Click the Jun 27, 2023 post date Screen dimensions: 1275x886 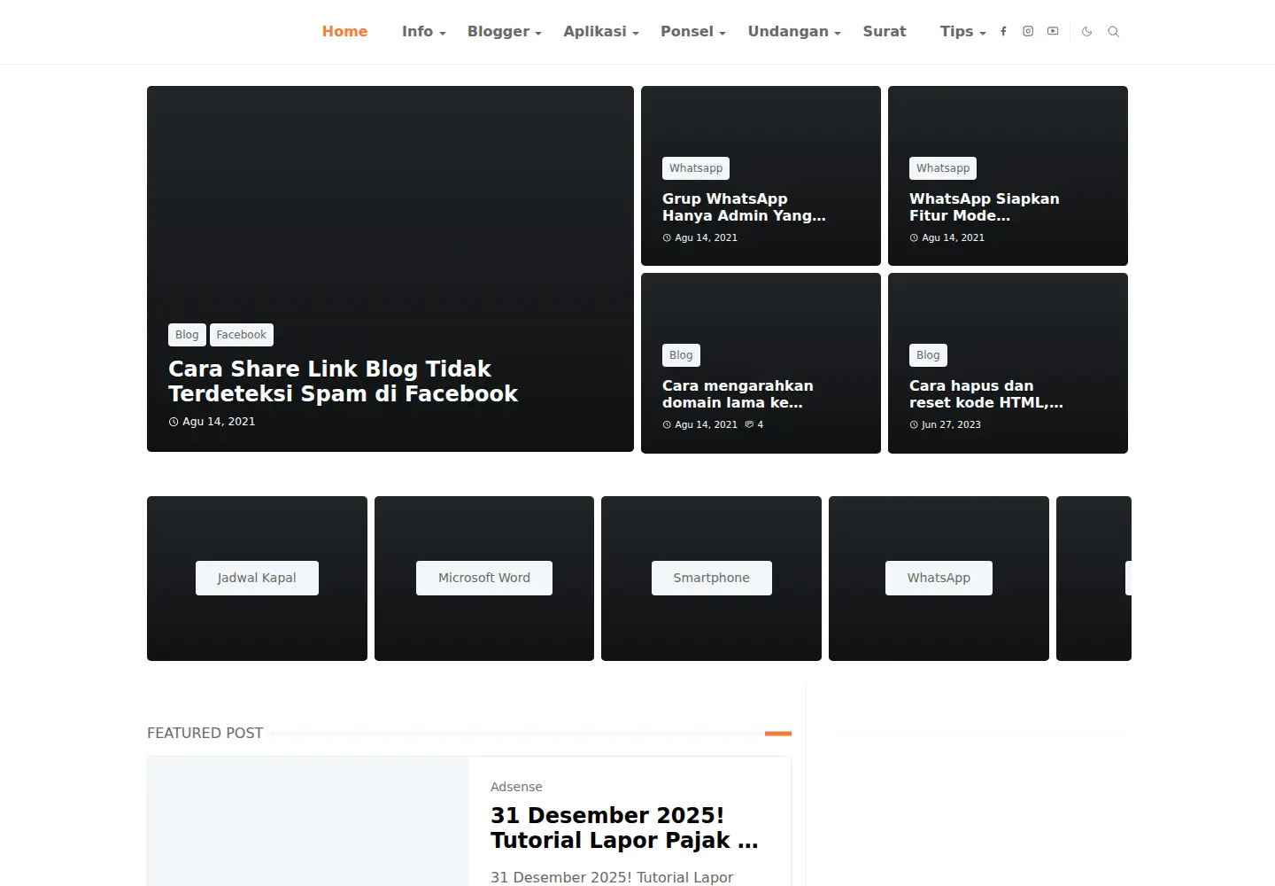tap(945, 424)
